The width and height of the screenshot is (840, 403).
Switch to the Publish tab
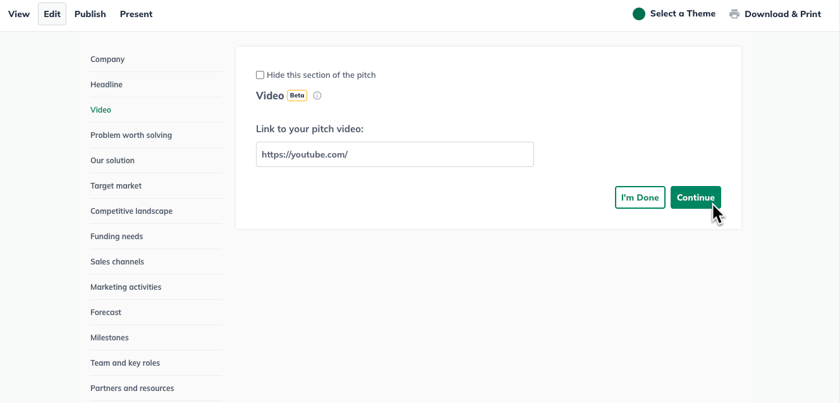pos(90,14)
